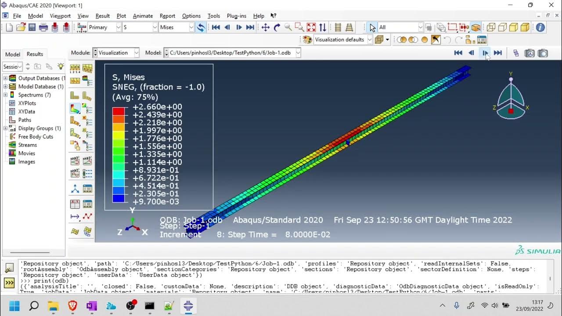Click the camera icon in the viewport toolbar
The width and height of the screenshot is (562, 316).
(543, 53)
